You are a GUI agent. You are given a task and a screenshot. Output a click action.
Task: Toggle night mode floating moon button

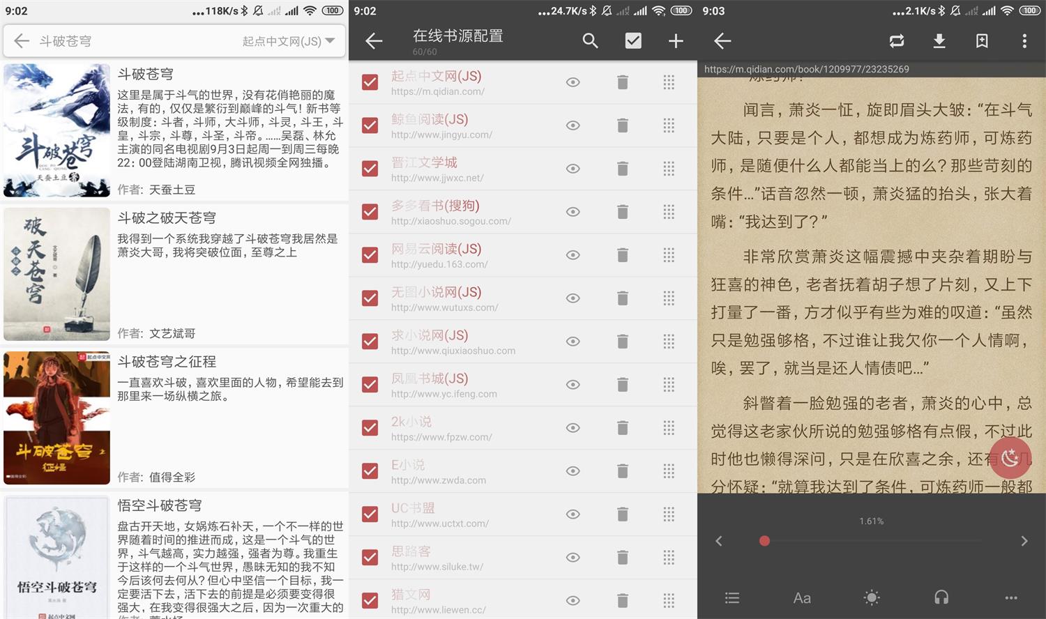click(1010, 457)
